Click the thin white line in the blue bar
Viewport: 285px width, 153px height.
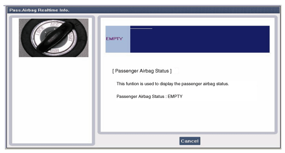click(x=141, y=28)
